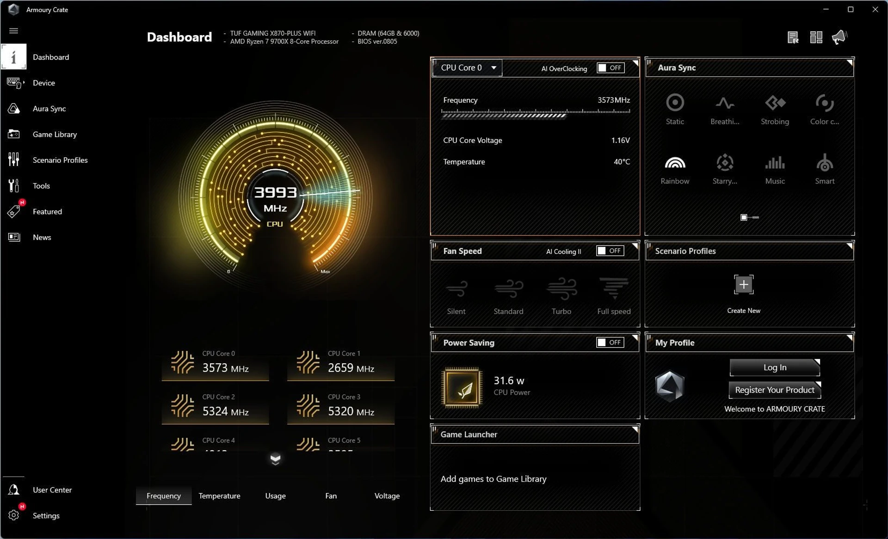The height and width of the screenshot is (539, 888).
Task: Open the Aura Sync sidebar item
Action: pos(49,109)
